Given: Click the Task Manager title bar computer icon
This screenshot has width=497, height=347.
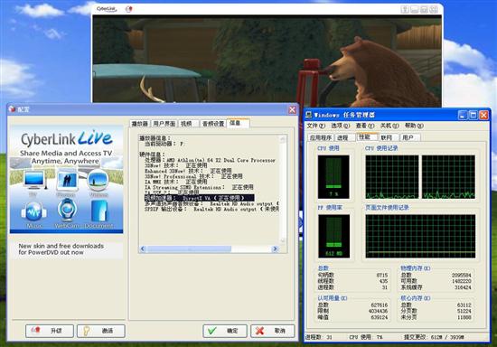Looking at the screenshot, I should [309, 115].
